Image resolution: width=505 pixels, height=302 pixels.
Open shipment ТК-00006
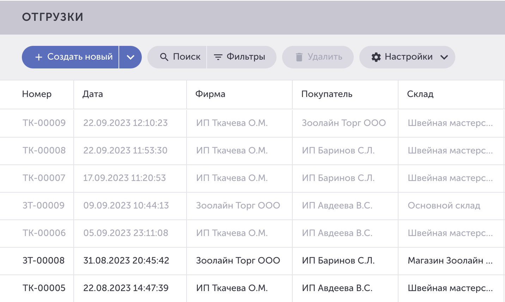tap(44, 233)
